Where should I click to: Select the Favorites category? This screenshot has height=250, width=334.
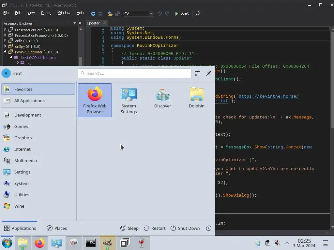click(x=38, y=89)
